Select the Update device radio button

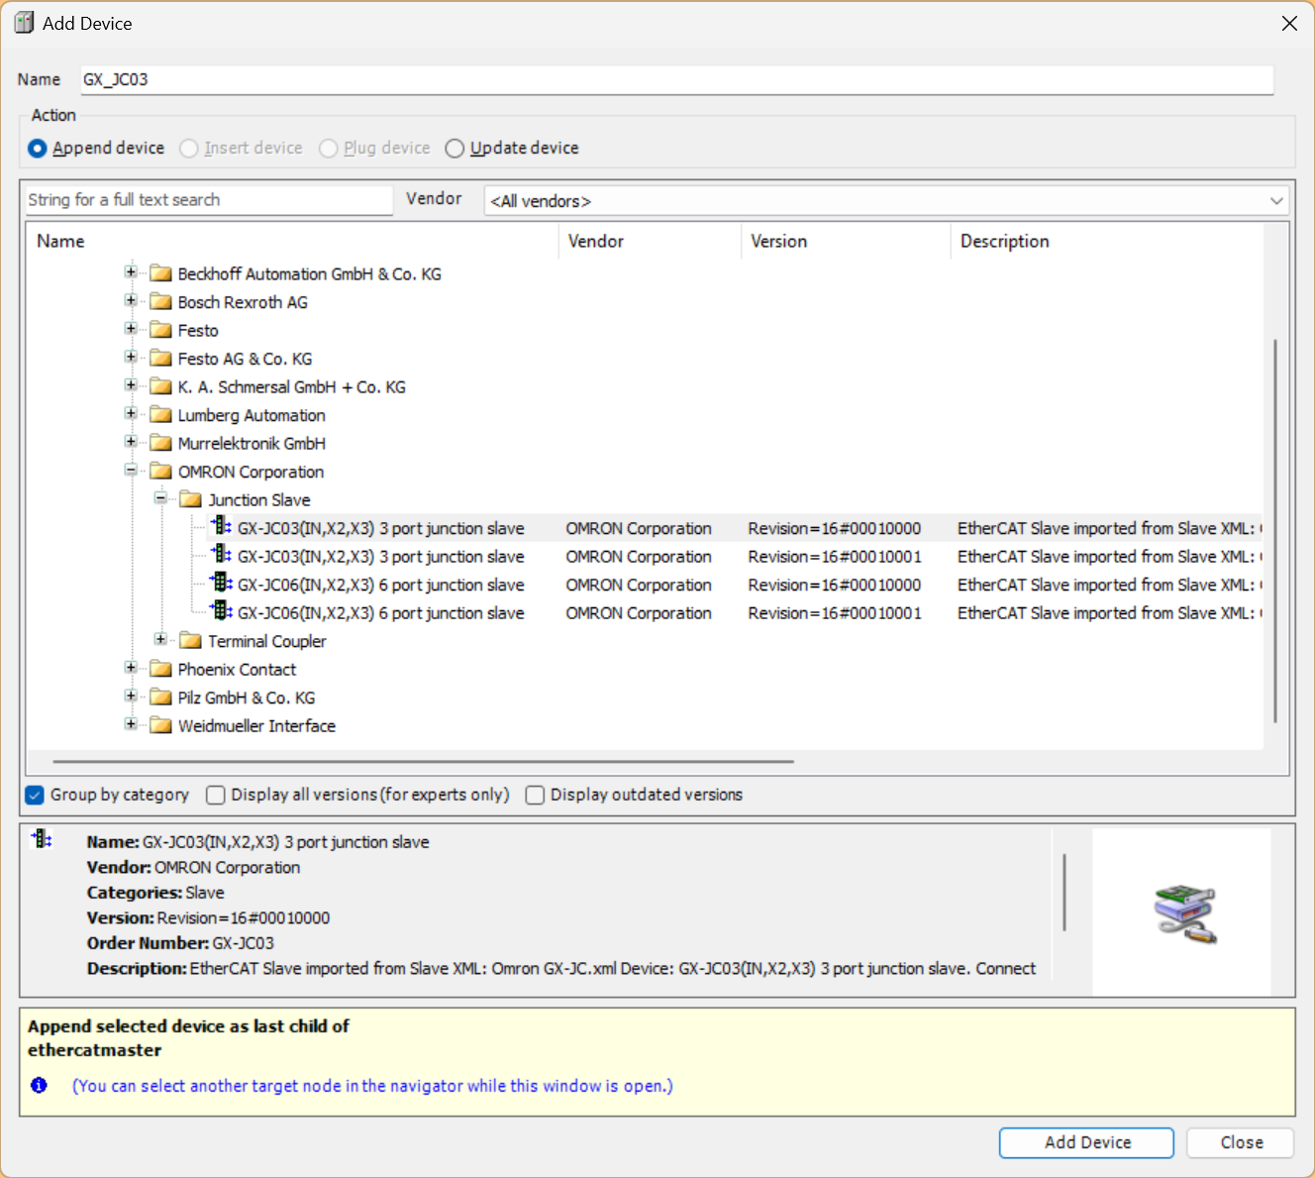pyautogui.click(x=455, y=149)
